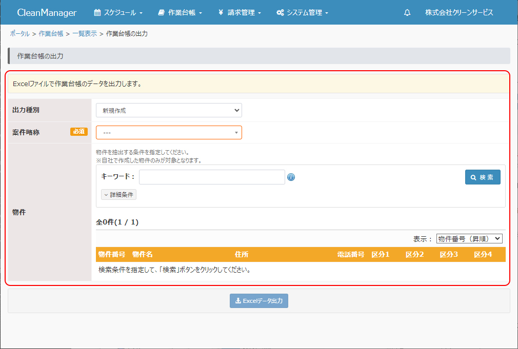Screen dimensions: 518x349
Task: Click the blue info icon beside keyword field
Action: coord(291,177)
